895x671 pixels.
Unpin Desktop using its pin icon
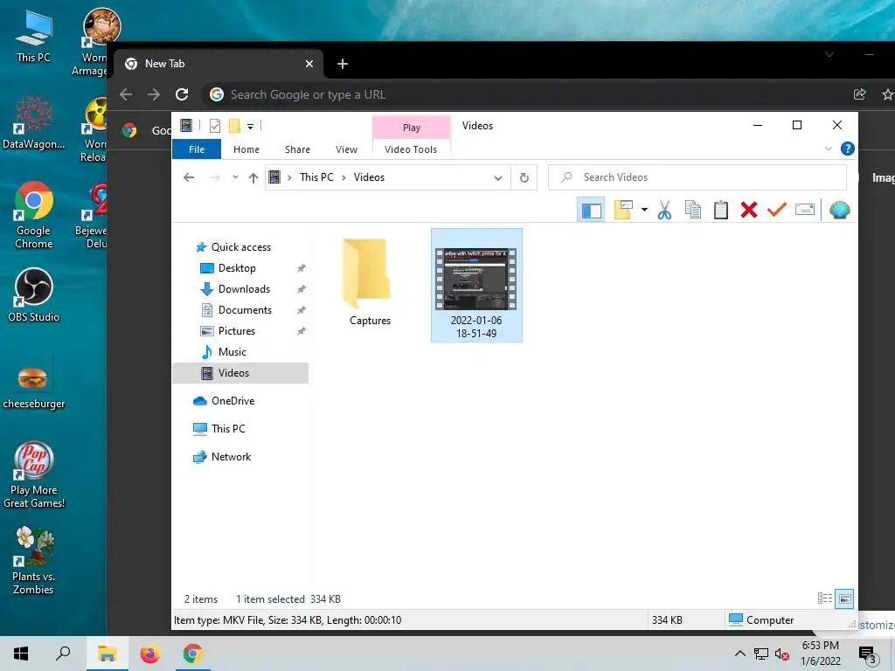pos(302,268)
